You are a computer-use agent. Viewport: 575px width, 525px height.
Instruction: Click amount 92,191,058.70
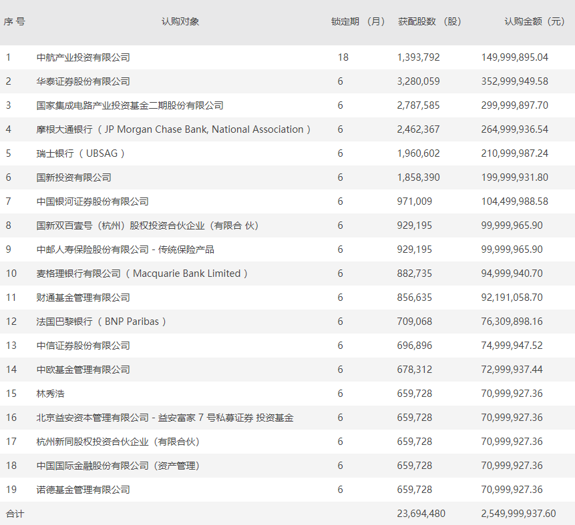pyautogui.click(x=512, y=298)
